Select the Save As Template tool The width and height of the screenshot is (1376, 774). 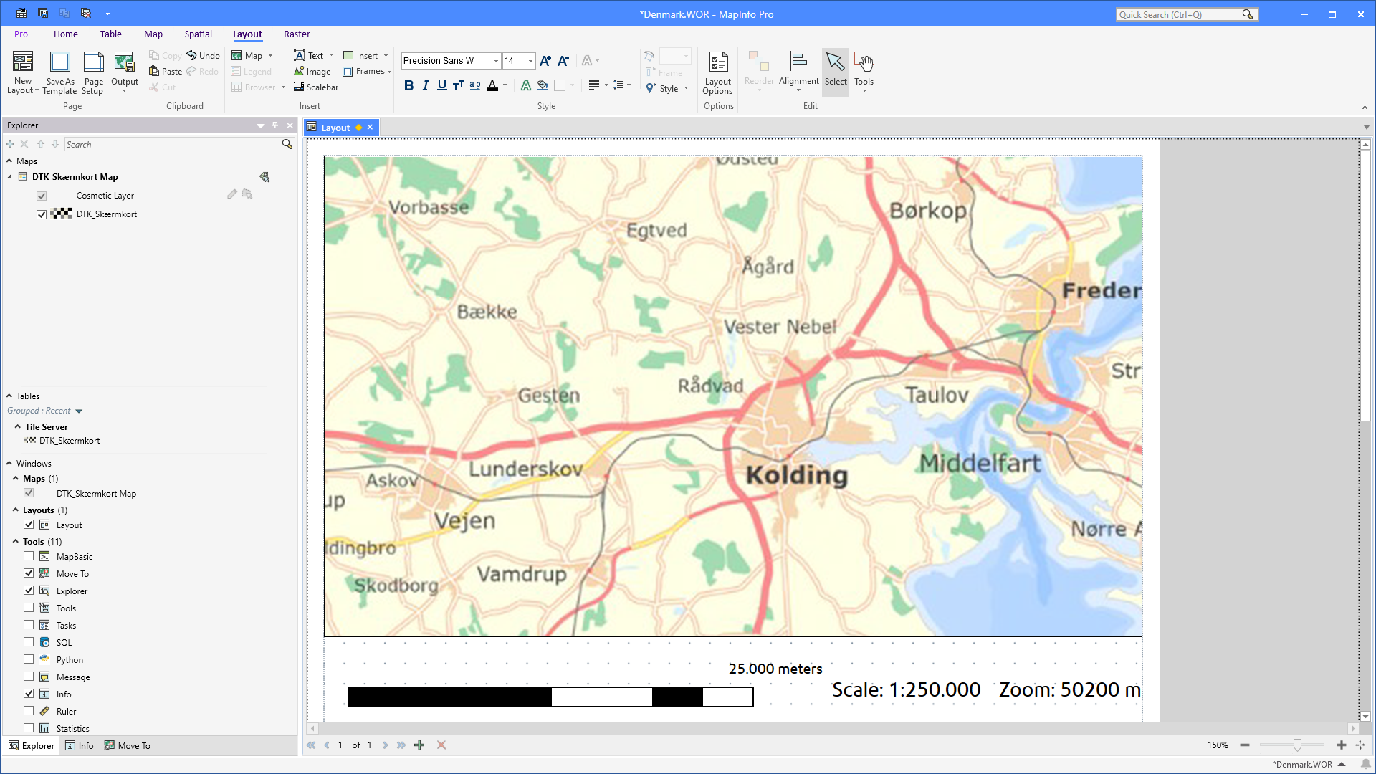(x=59, y=72)
